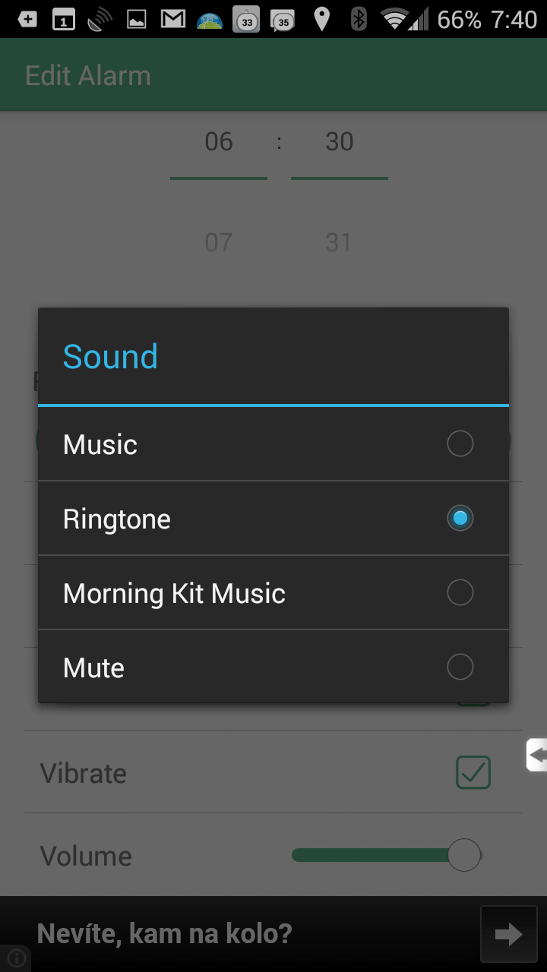The height and width of the screenshot is (972, 547).
Task: Tap the Music sound option label
Action: [x=100, y=444]
